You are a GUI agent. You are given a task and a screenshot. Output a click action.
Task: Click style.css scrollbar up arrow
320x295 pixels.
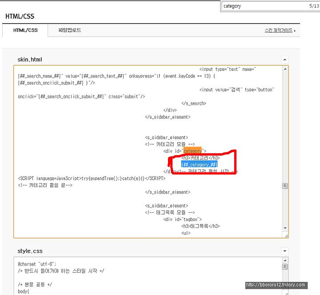pyautogui.click(x=285, y=260)
